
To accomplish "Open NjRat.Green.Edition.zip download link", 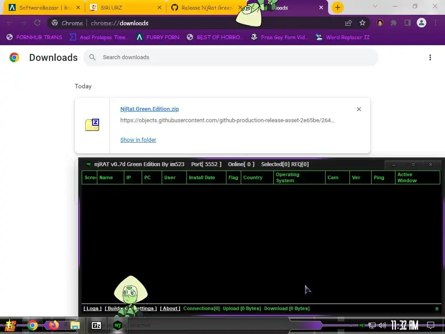I will [149, 109].
